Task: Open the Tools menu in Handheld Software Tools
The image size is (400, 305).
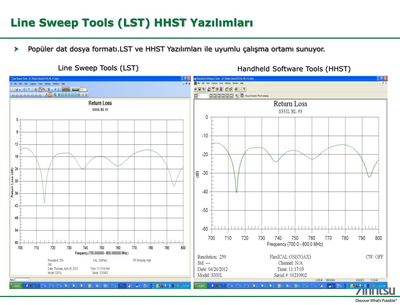Action: pyautogui.click(x=221, y=83)
